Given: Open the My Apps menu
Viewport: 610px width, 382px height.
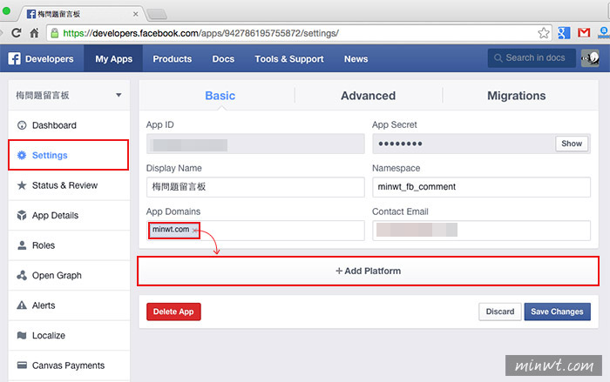Looking at the screenshot, I should tap(113, 58).
